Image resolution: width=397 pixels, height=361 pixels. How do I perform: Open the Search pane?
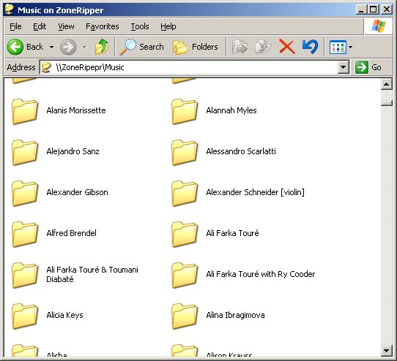[142, 47]
